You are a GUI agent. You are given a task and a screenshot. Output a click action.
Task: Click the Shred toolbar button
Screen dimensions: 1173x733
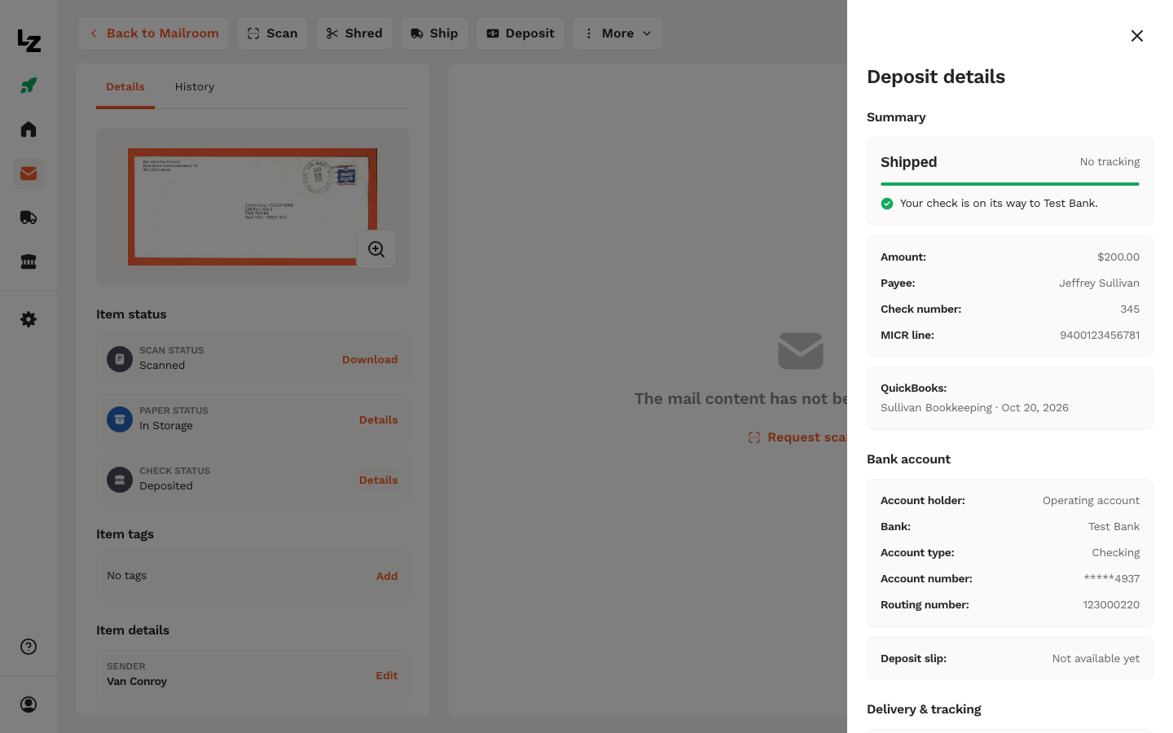click(354, 33)
